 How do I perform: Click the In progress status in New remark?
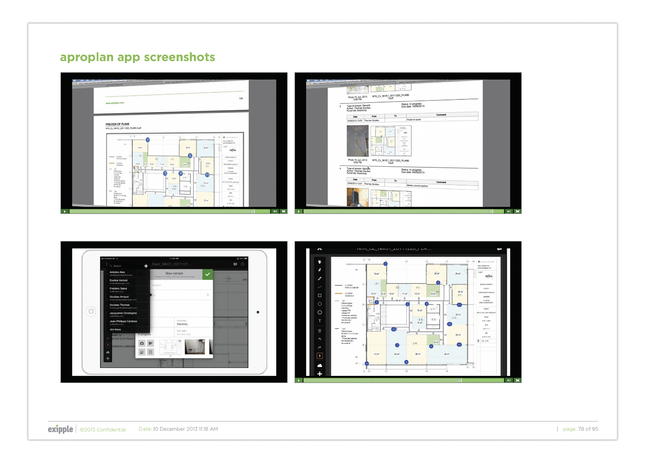coord(144,334)
